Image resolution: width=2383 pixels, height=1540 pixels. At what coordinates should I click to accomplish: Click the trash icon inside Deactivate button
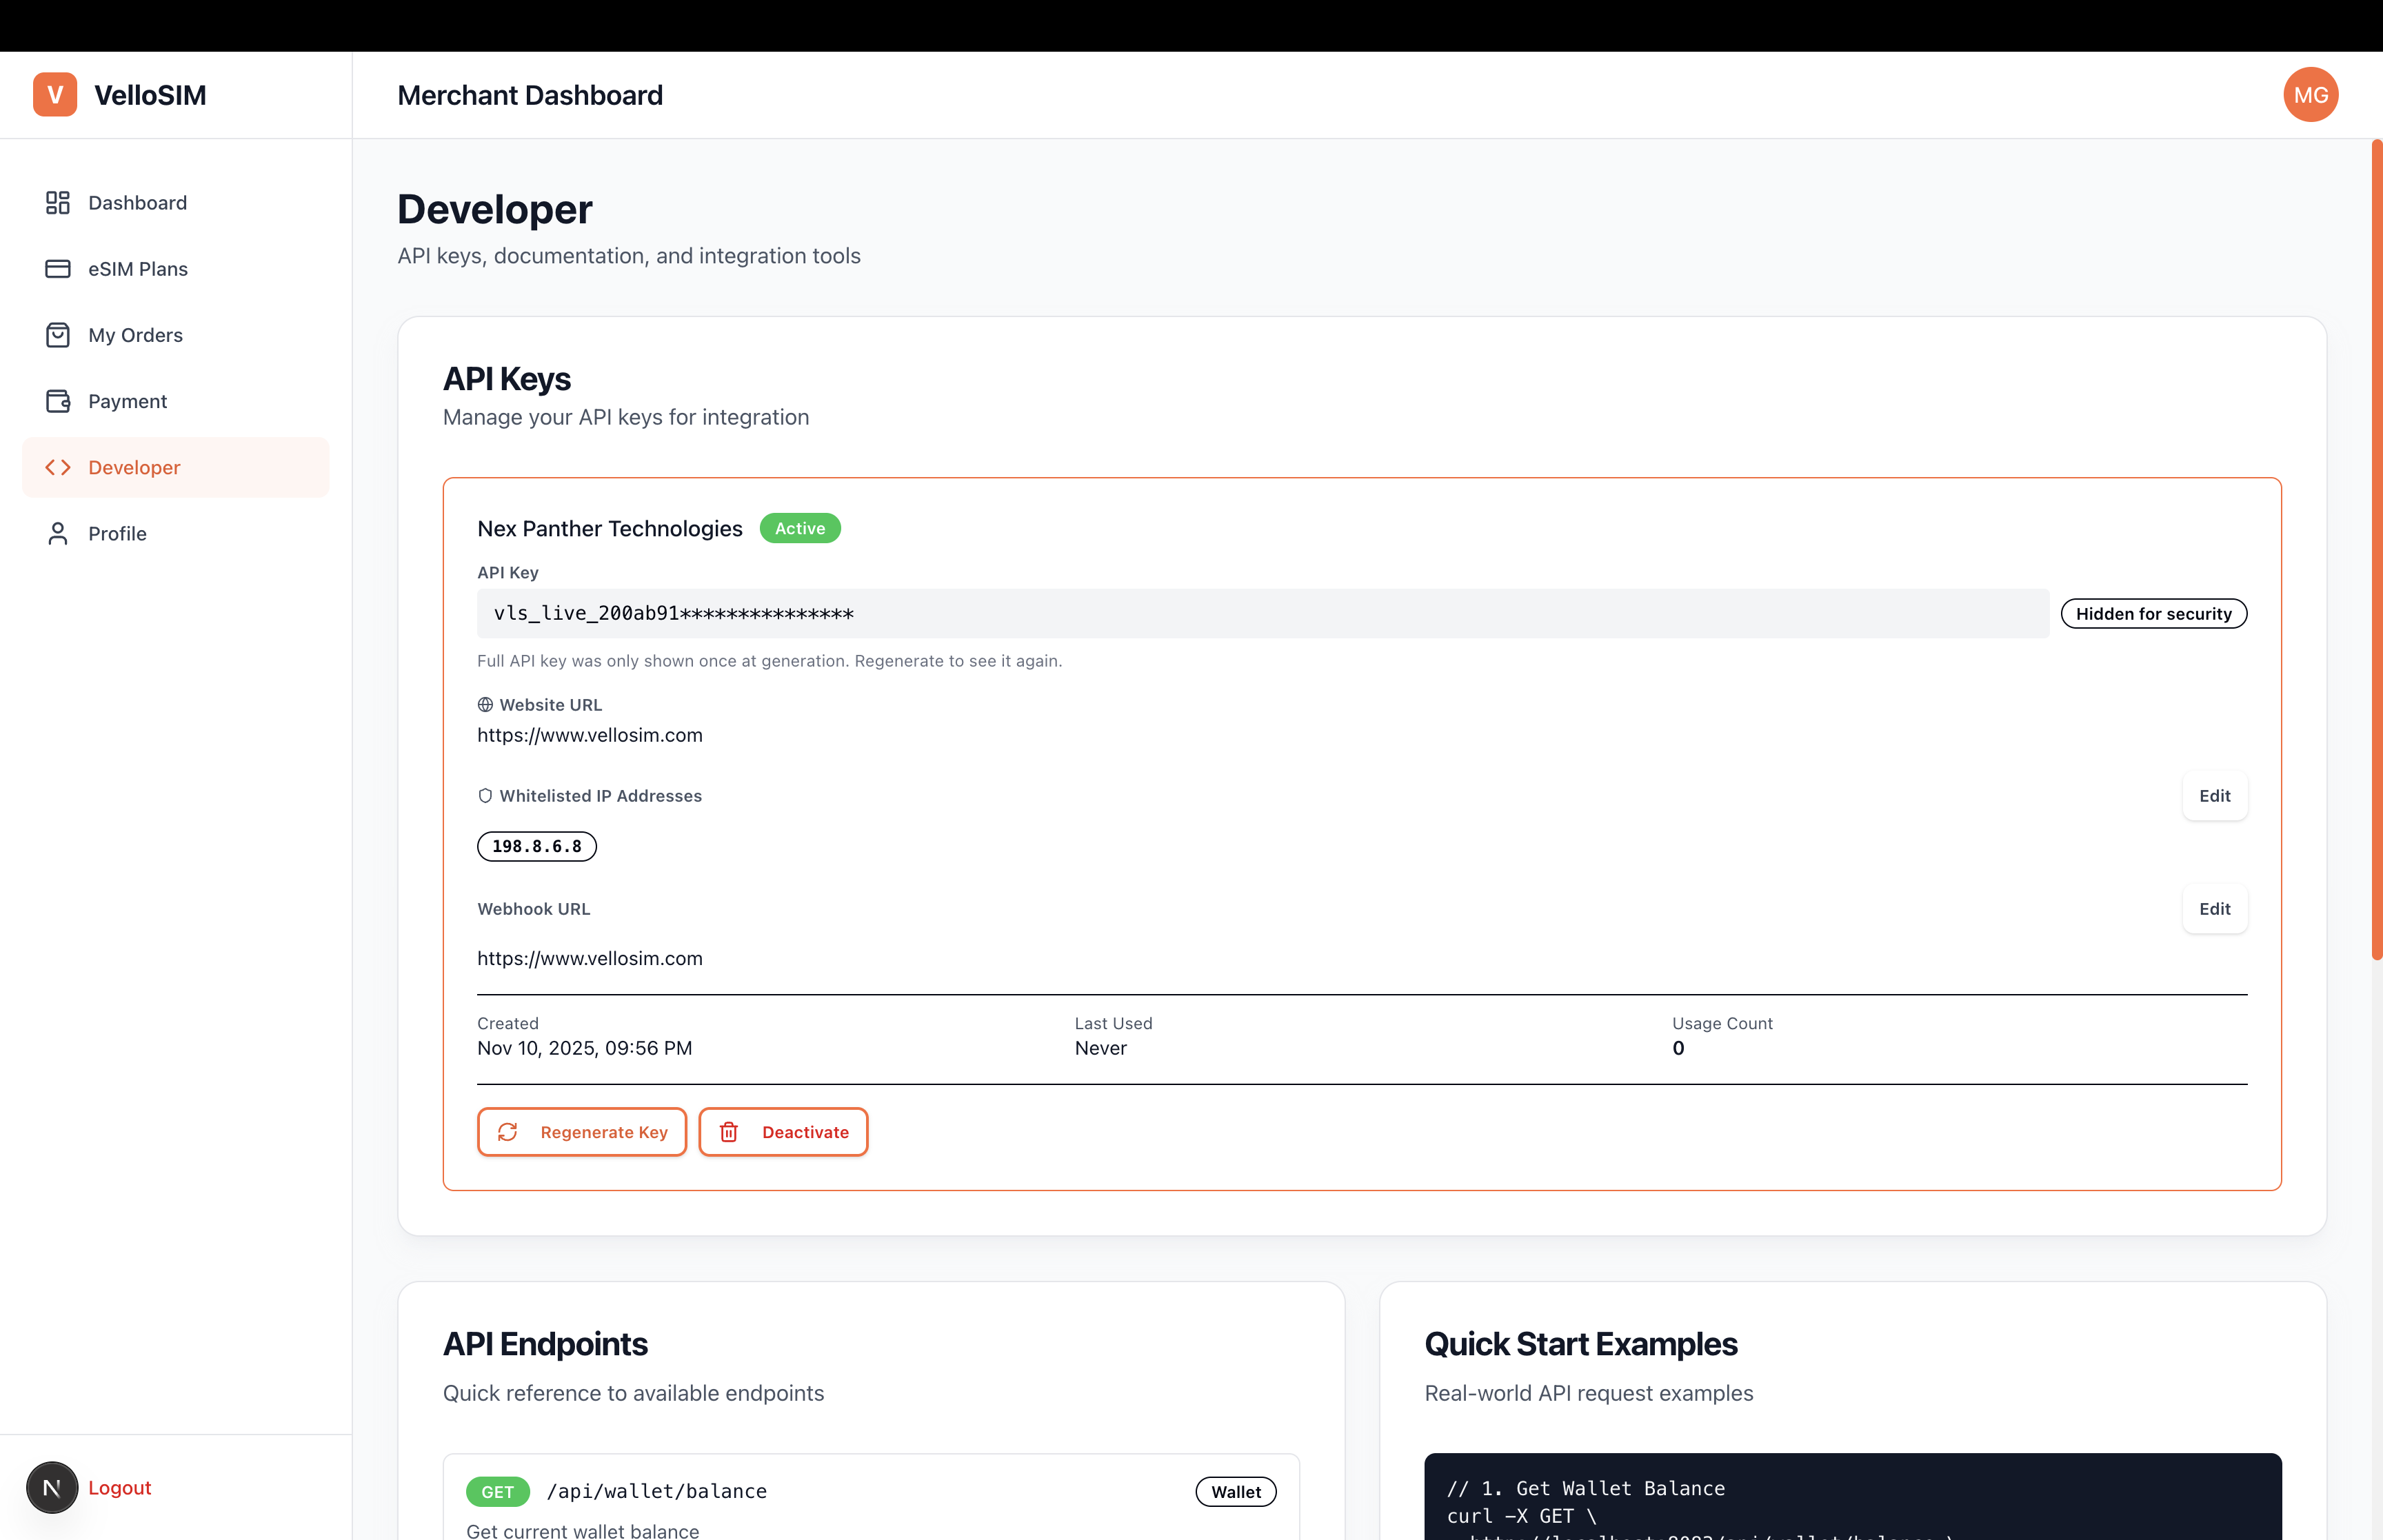click(x=729, y=1132)
